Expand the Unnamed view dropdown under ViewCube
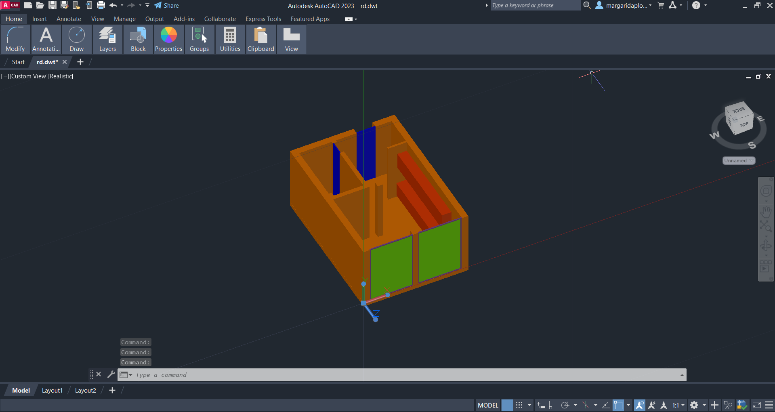This screenshot has height=412, width=775. pos(739,161)
